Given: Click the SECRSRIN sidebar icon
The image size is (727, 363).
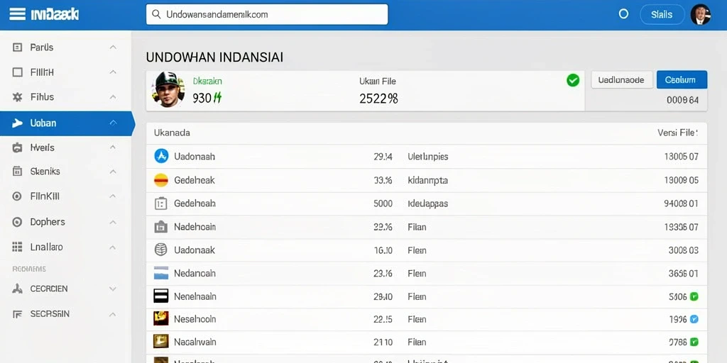Looking at the screenshot, I should 17,314.
